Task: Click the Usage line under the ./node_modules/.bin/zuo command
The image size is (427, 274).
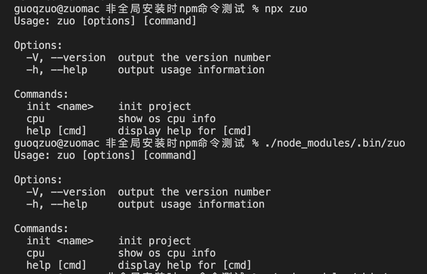Action: tap(105, 155)
